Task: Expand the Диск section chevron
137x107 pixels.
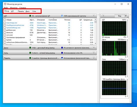Action: (94, 48)
